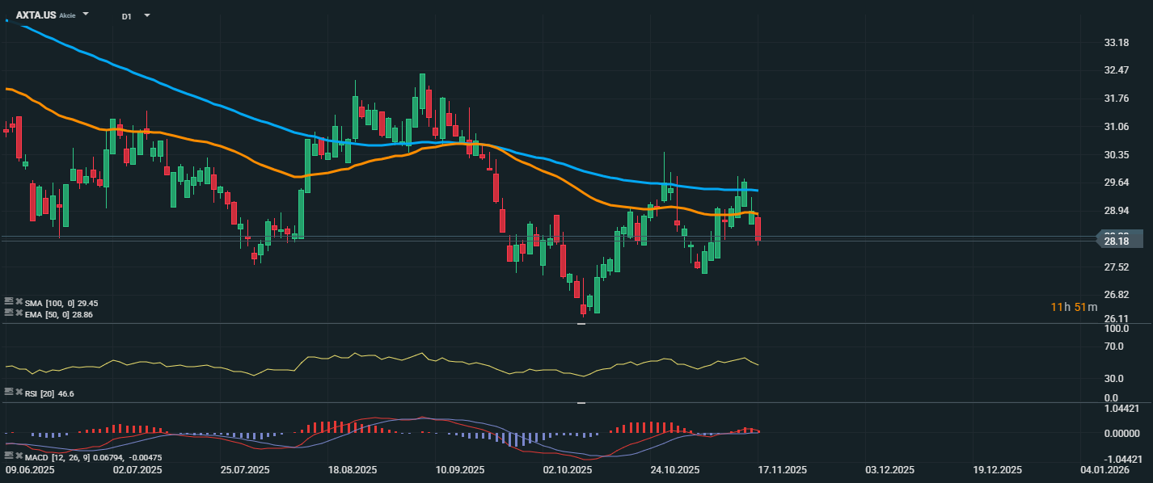The height and width of the screenshot is (483, 1153).
Task: Select the RSI [20] 46.6 label
Action: pos(49,393)
